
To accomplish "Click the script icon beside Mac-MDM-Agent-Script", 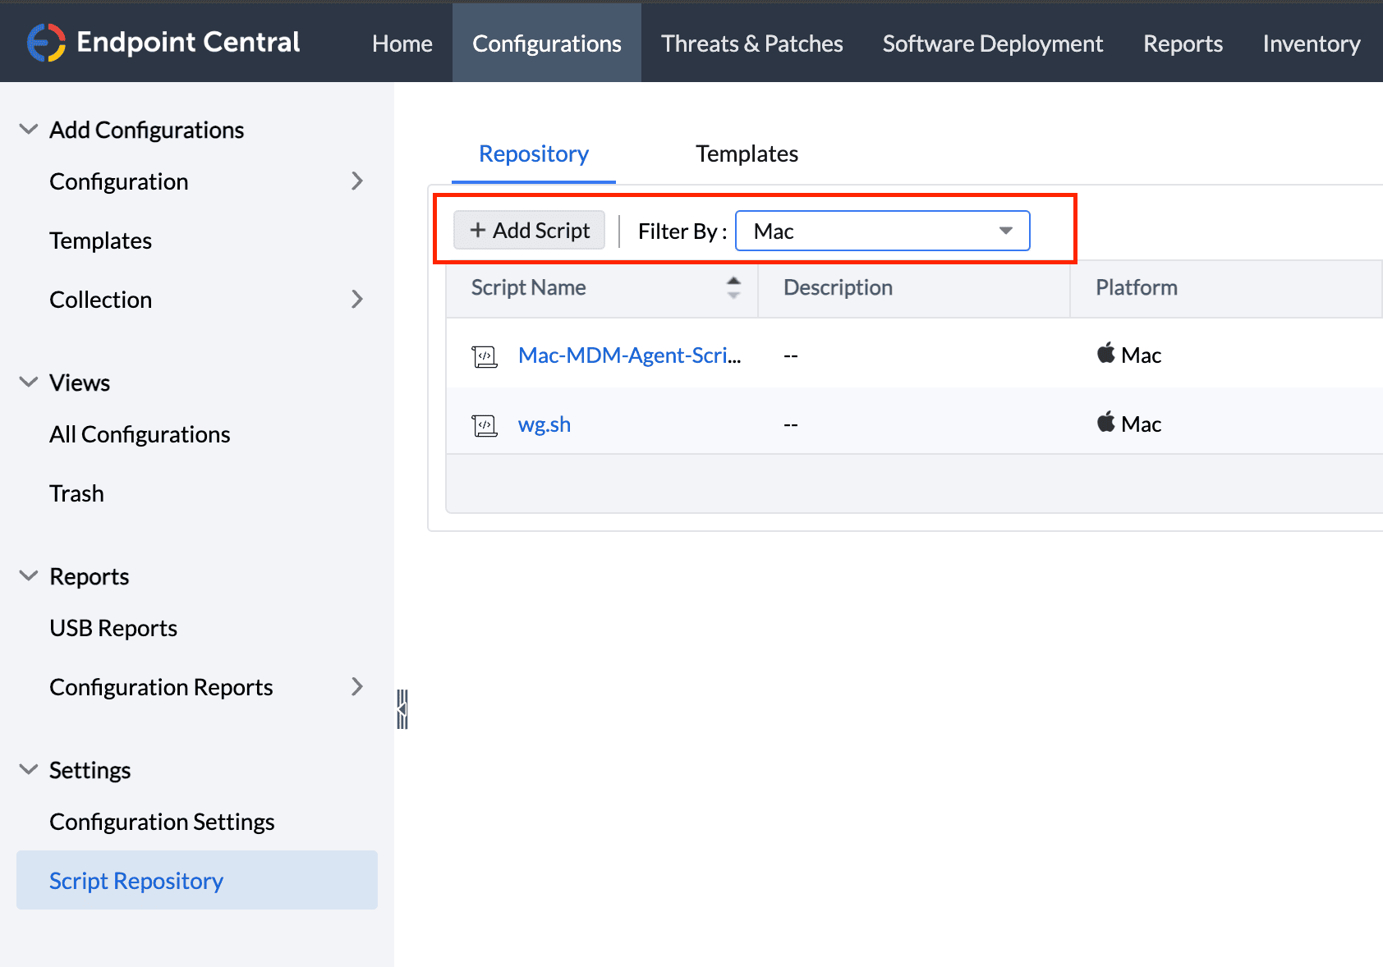I will pos(485,356).
